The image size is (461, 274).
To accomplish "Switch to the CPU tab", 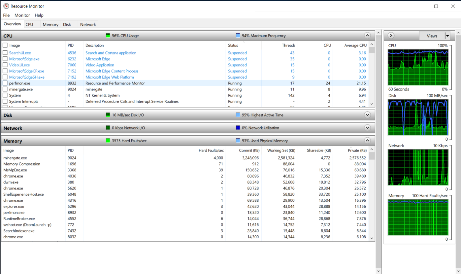I will 29,24.
